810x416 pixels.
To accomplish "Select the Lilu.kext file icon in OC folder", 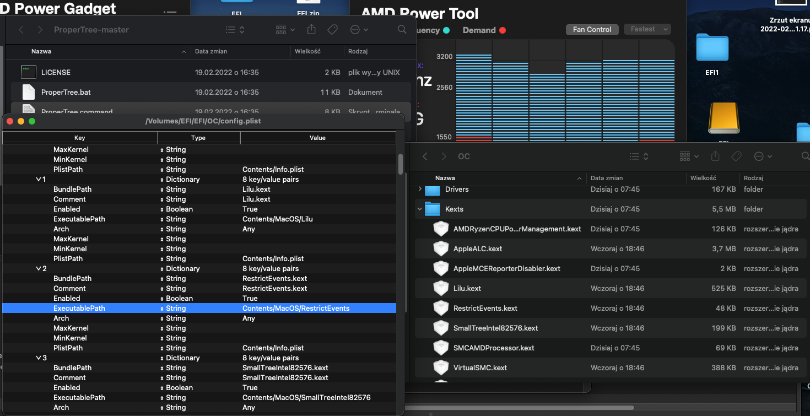I will pyautogui.click(x=441, y=288).
